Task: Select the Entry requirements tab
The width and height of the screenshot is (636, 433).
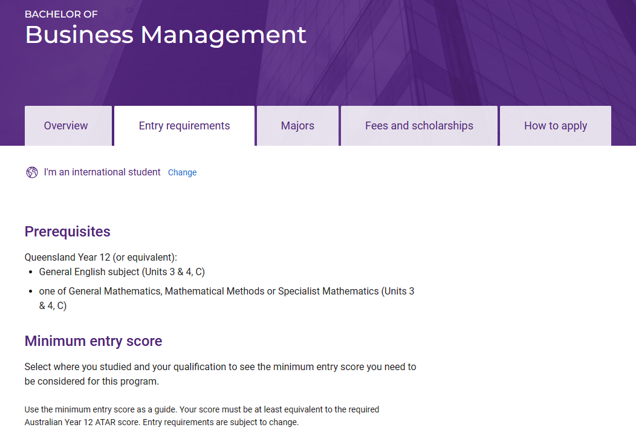Action: tap(184, 126)
